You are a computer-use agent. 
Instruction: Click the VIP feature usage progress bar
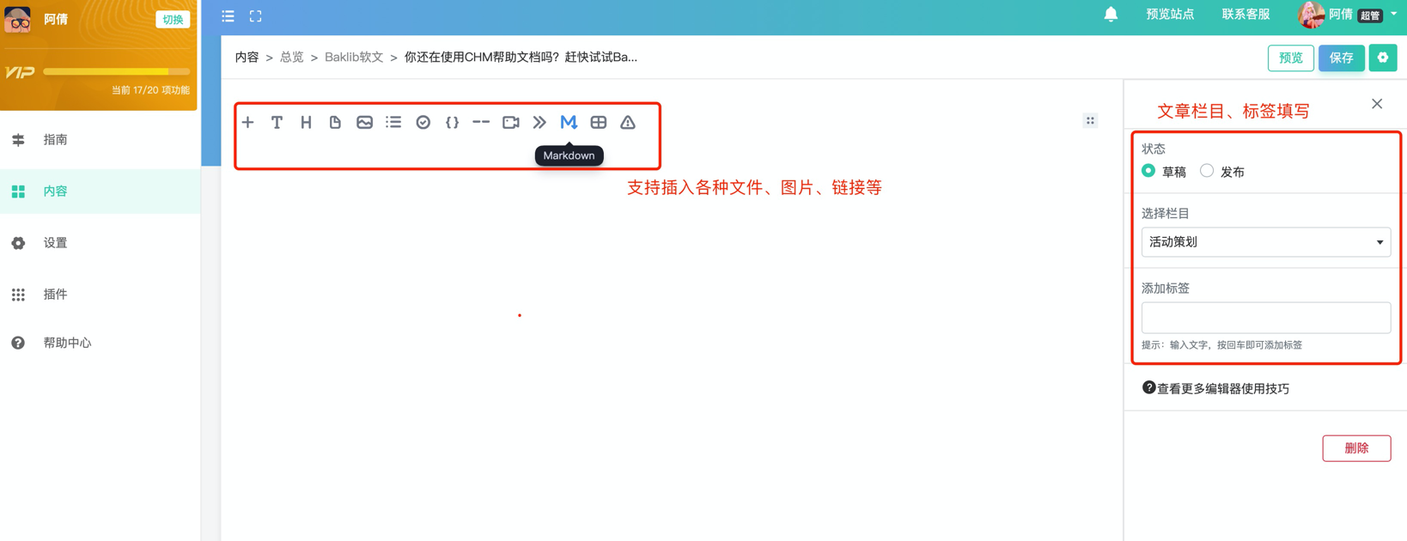[x=116, y=71]
